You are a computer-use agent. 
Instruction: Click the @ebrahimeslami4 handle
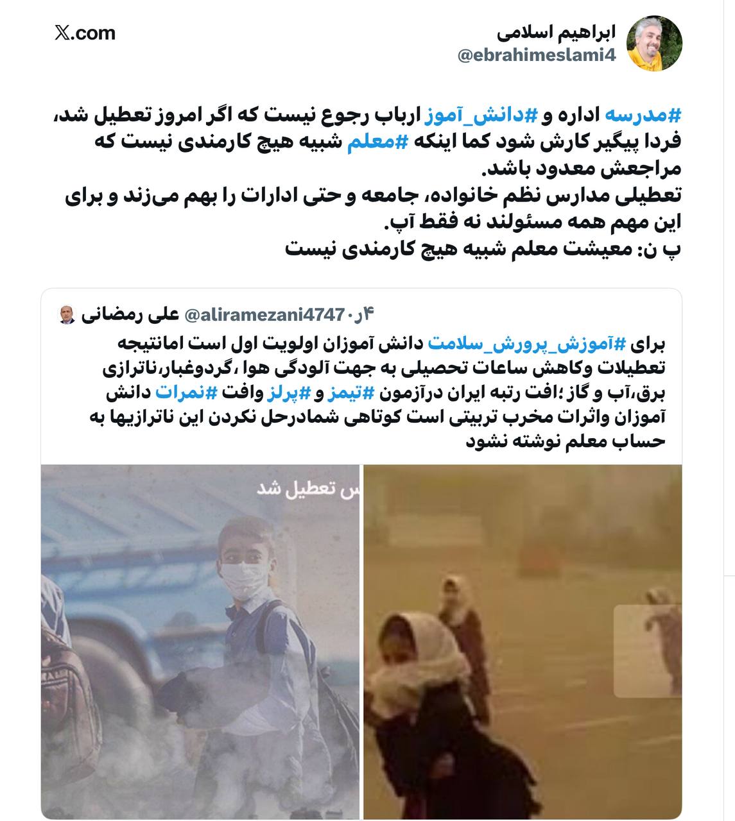(x=537, y=56)
